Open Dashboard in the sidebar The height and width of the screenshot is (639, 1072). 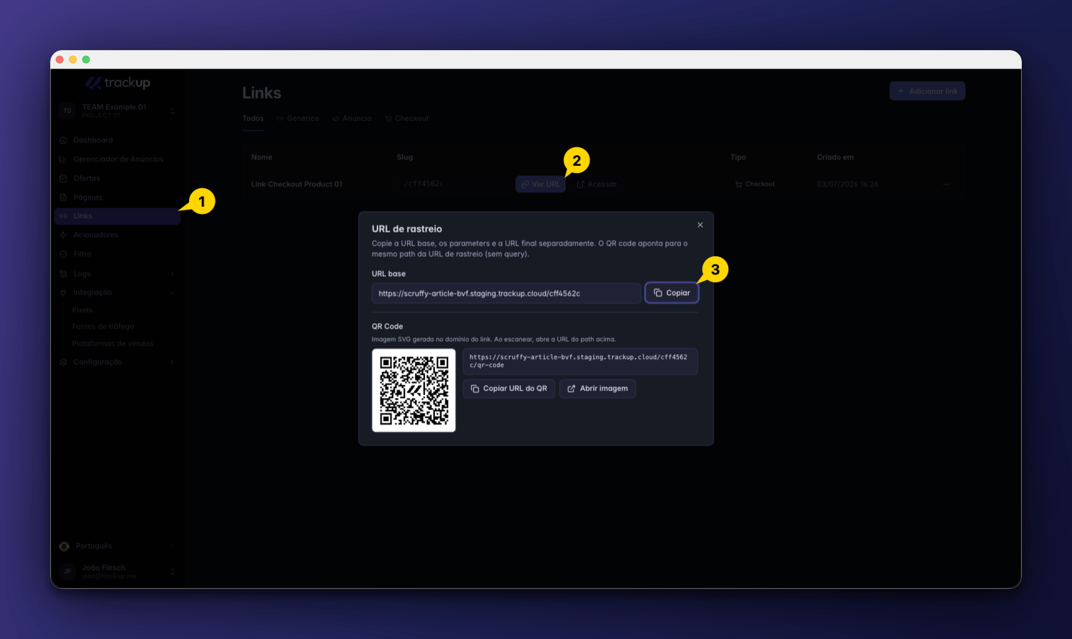[x=117, y=140]
